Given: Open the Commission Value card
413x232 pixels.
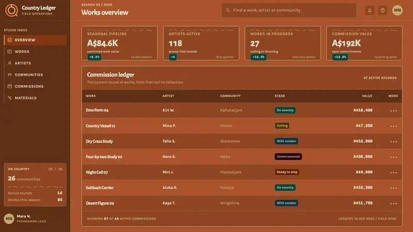Looking at the screenshot, I should pyautogui.click(x=364, y=43).
